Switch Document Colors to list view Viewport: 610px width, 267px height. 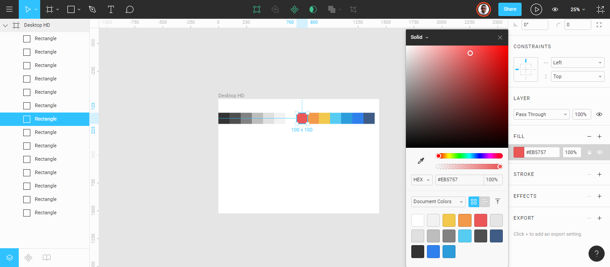click(x=484, y=201)
